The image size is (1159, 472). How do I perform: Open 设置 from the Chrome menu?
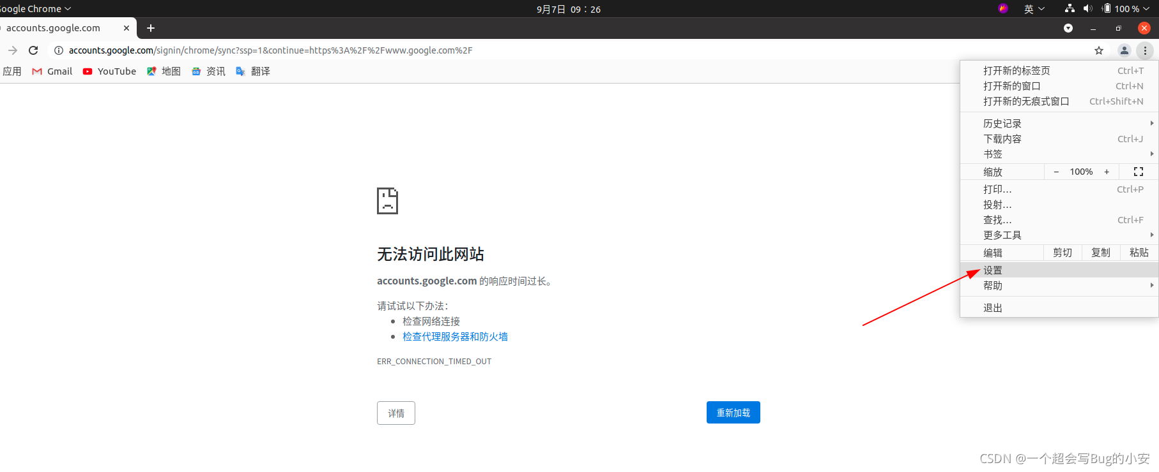1059,270
